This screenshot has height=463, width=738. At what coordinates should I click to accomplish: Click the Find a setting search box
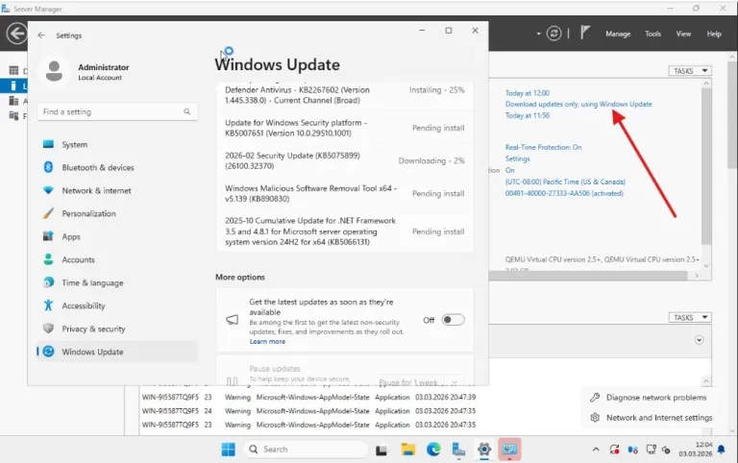(x=117, y=111)
